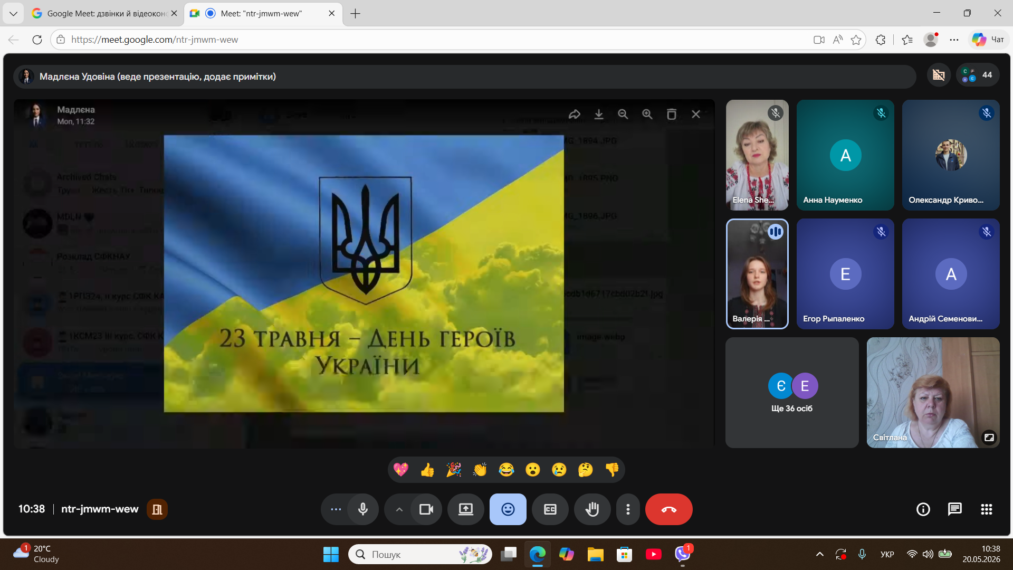The height and width of the screenshot is (570, 1013).
Task: Click the presenter banner Мадлєна Удовіна
Action: tap(464, 77)
